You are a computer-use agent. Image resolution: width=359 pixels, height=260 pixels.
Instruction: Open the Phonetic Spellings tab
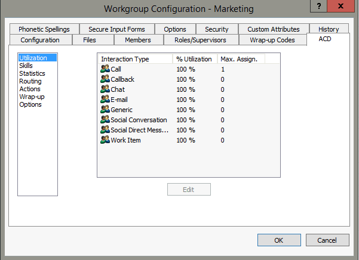44,29
